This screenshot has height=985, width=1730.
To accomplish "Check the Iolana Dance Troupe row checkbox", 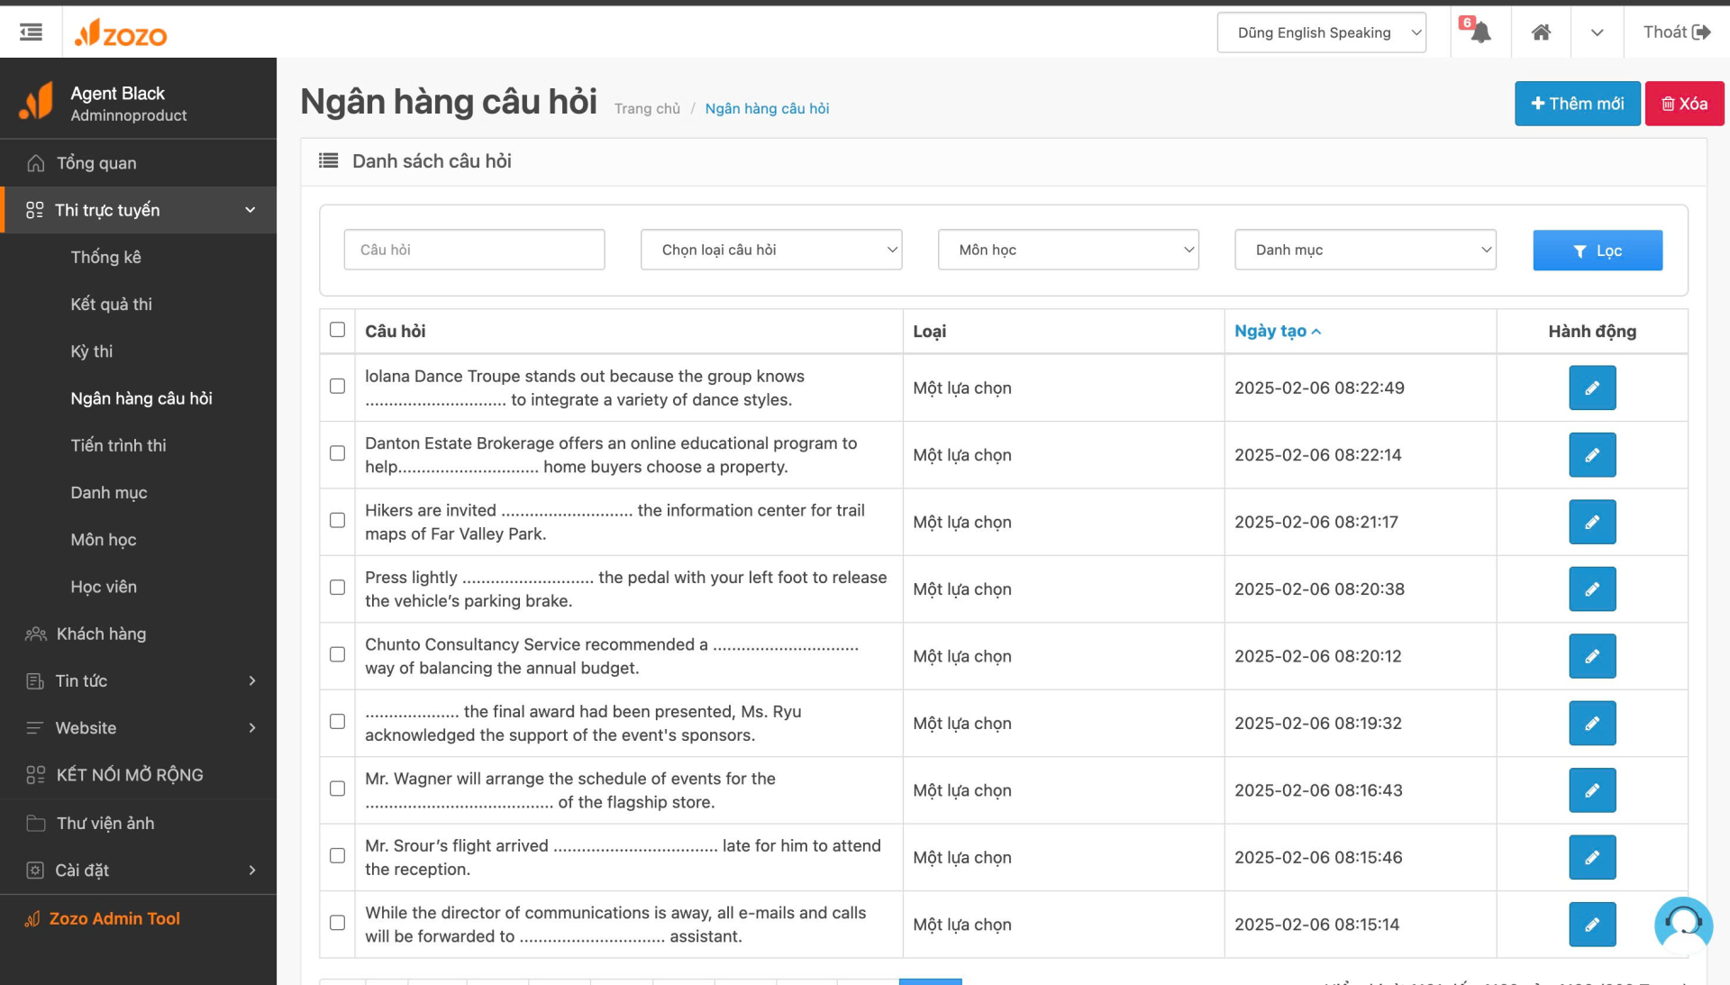I will 337,386.
